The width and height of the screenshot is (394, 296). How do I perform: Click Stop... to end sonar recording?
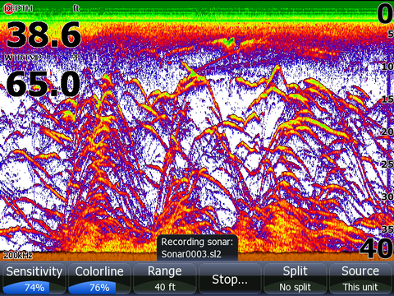230,279
